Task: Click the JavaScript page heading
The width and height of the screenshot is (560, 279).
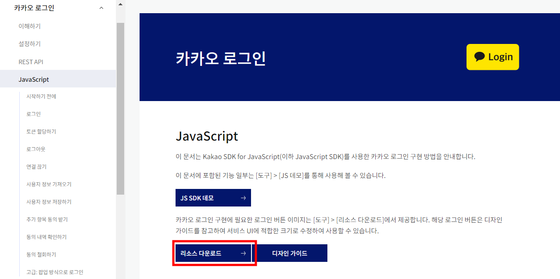Action: 207,136
